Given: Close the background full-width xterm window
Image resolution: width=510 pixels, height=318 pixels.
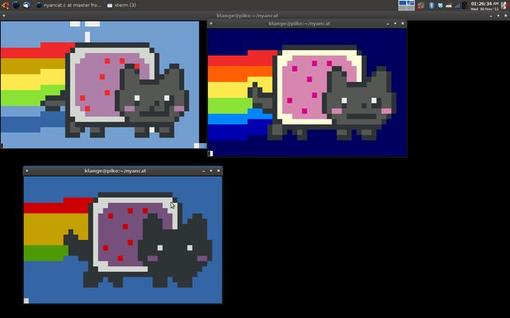Looking at the screenshot, I should (x=506, y=16).
